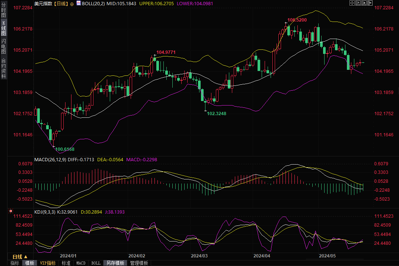Select the 模板 tab in bottom bar
The width and height of the screenshot is (399, 266).
pos(30,263)
